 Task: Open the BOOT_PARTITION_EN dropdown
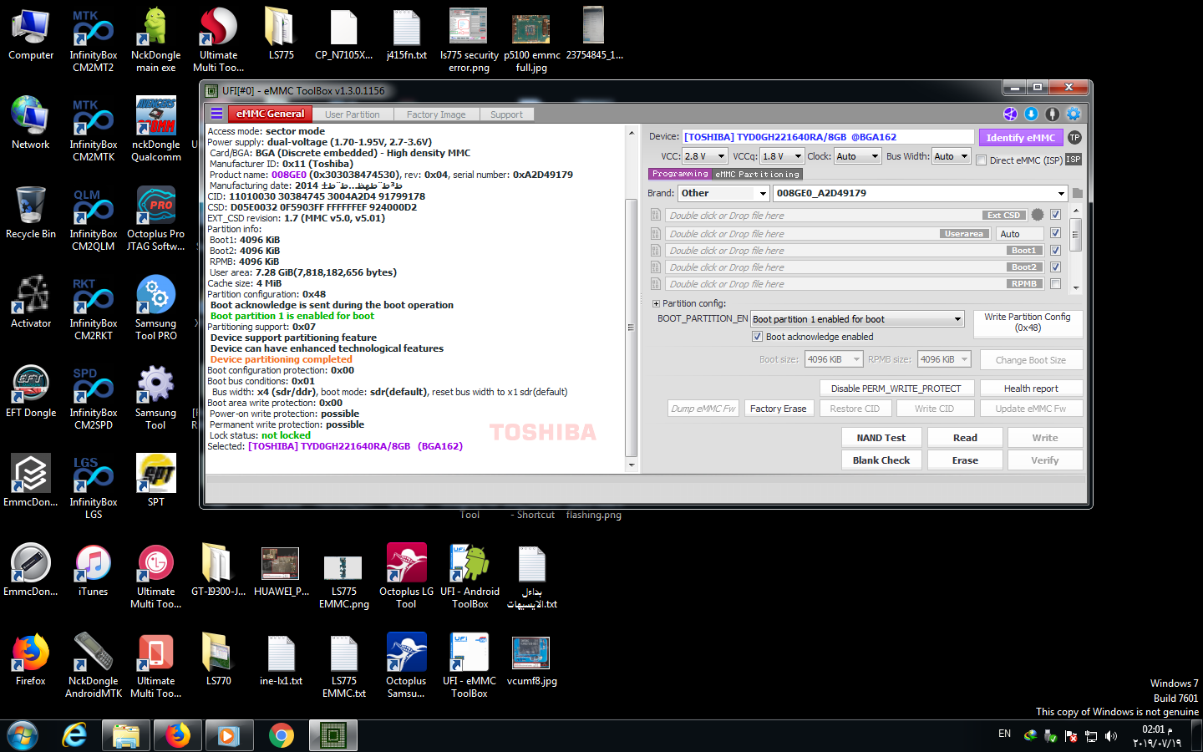pyautogui.click(x=857, y=319)
